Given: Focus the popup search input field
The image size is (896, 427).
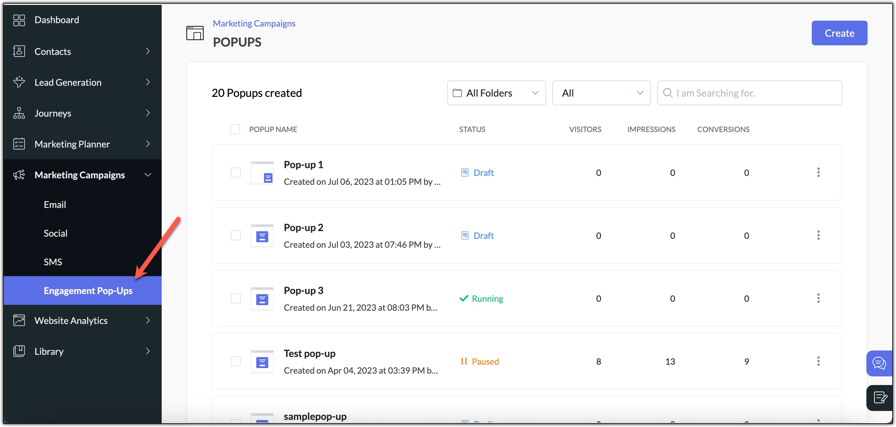Looking at the screenshot, I should [749, 93].
